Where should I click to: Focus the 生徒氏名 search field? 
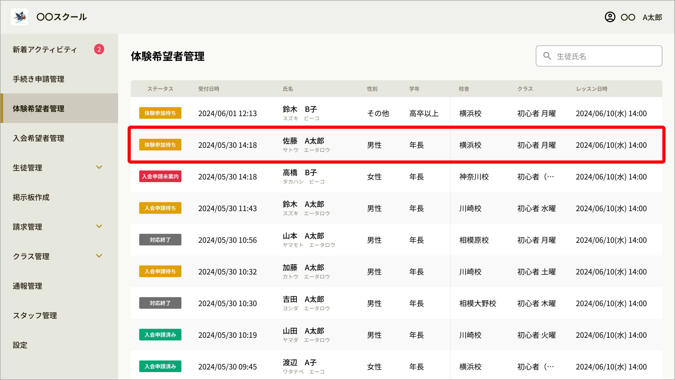599,56
